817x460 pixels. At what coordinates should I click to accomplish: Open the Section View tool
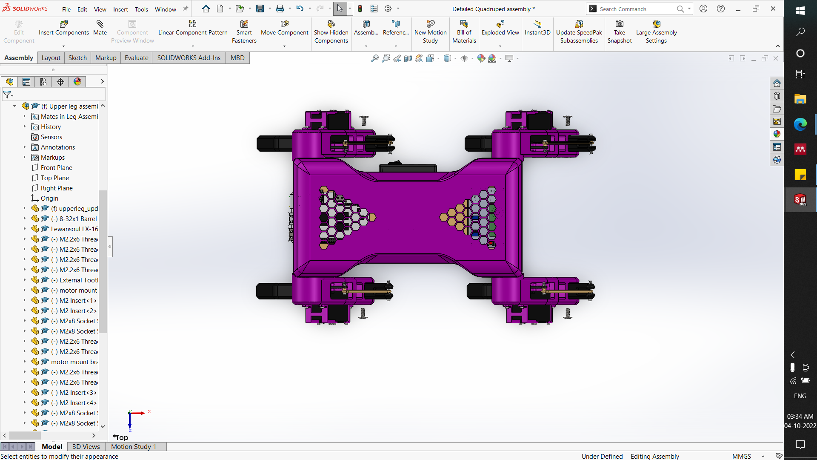tap(407, 58)
